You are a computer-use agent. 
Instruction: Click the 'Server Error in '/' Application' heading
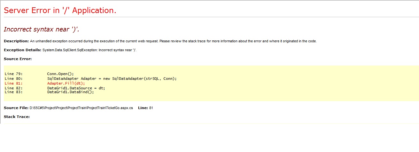pyautogui.click(x=60, y=10)
